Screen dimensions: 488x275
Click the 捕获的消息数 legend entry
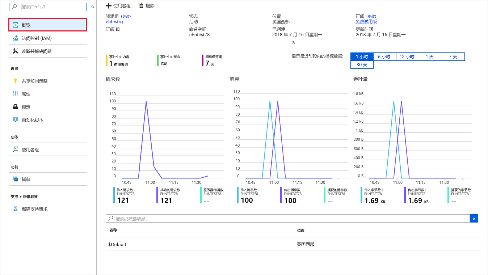click(336, 195)
